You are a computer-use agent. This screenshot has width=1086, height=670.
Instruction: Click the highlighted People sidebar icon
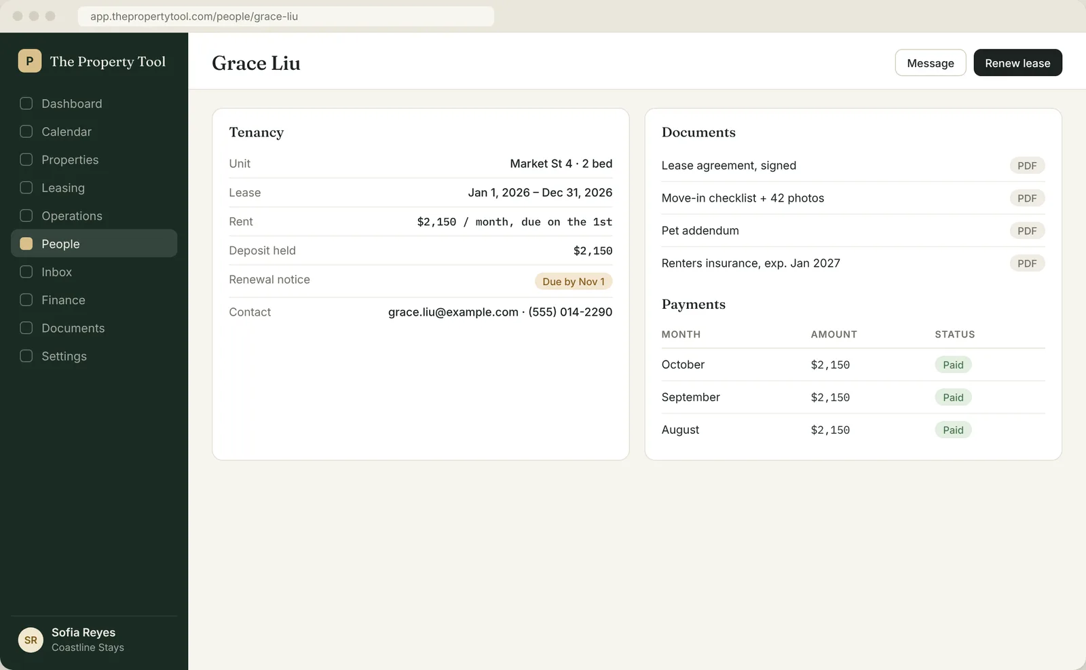click(x=26, y=244)
